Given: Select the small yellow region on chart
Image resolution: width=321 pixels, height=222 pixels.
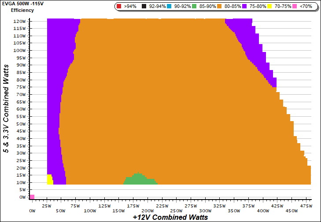Looking at the screenshot, I should pos(49,179).
